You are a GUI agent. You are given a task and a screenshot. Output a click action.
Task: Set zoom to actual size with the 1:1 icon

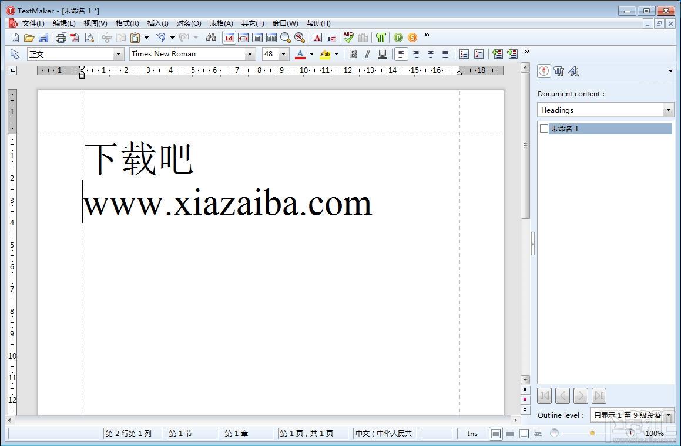pos(229,38)
